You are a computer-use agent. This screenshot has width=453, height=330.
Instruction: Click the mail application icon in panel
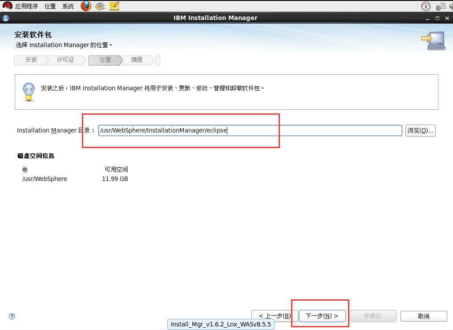pos(100,6)
